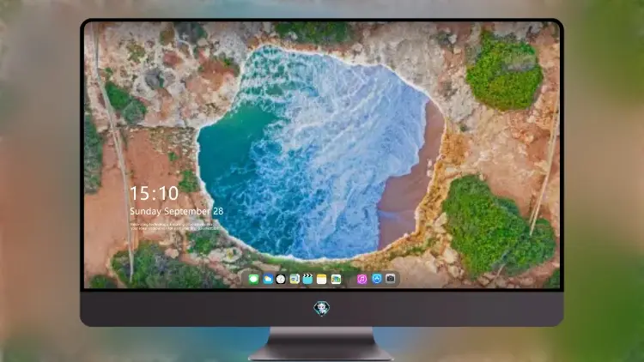Click the Sunday September 28 date text
Image resolution: width=644 pixels, height=362 pixels.
tap(177, 211)
